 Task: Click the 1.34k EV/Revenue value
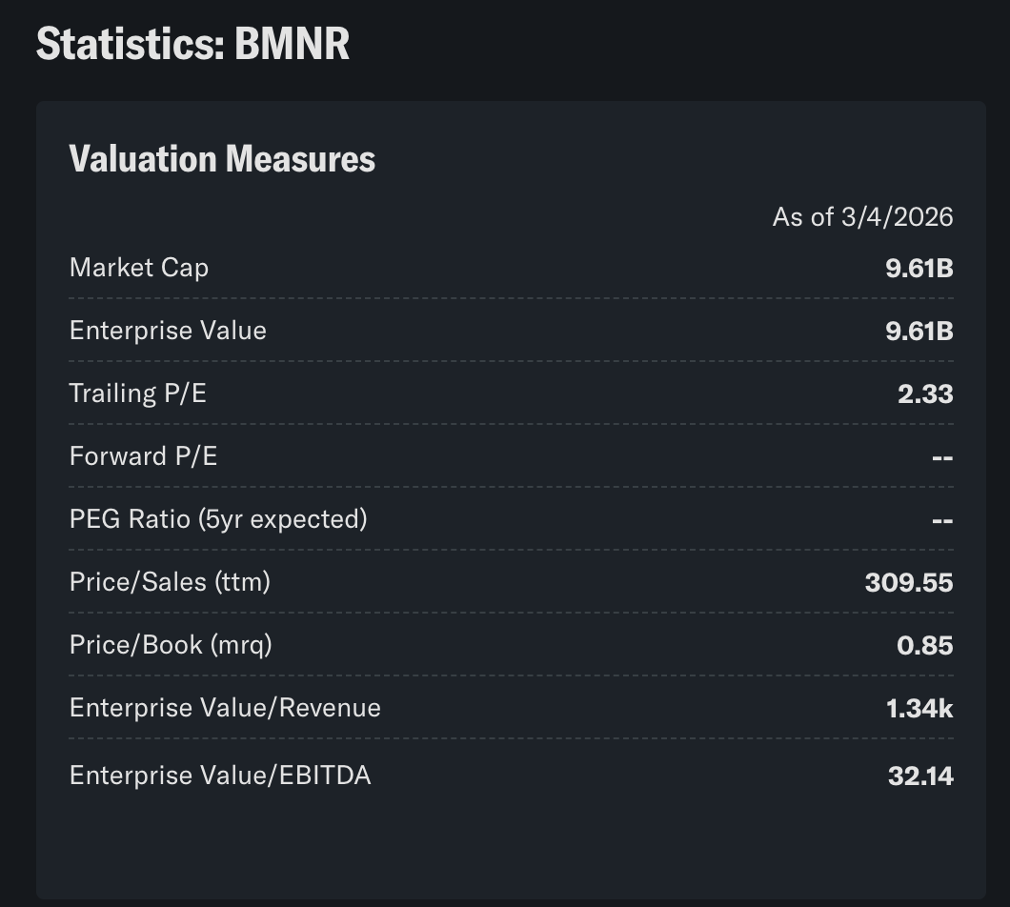tap(919, 708)
